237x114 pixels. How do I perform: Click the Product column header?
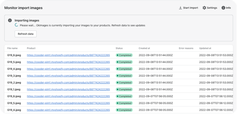click(x=31, y=48)
